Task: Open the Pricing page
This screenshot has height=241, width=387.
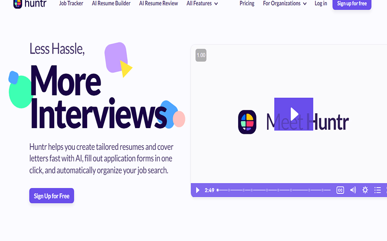Action: pos(247,3)
